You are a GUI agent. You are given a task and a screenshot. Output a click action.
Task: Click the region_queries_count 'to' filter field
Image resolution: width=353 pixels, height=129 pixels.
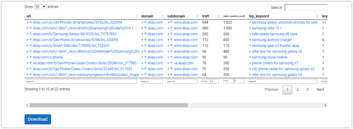(x=239, y=81)
